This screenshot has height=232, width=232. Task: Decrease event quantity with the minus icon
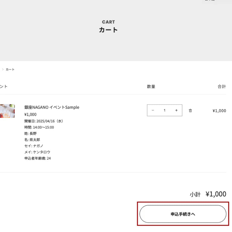pyautogui.click(x=153, y=111)
